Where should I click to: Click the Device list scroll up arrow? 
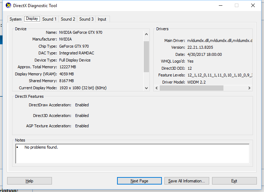(x=146, y=34)
